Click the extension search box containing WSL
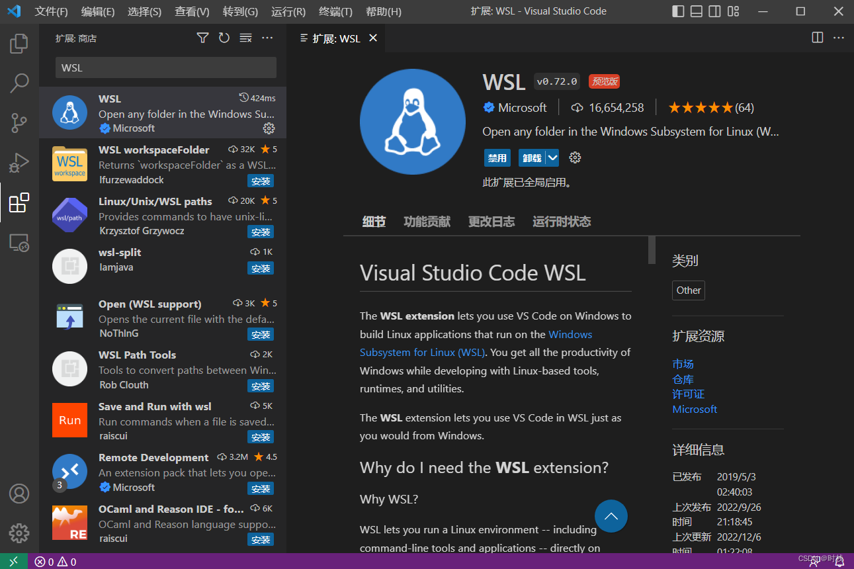 (x=165, y=67)
